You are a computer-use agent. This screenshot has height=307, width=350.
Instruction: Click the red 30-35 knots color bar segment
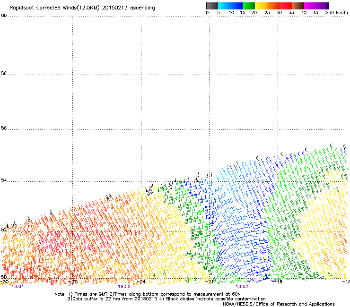(x=286, y=6)
